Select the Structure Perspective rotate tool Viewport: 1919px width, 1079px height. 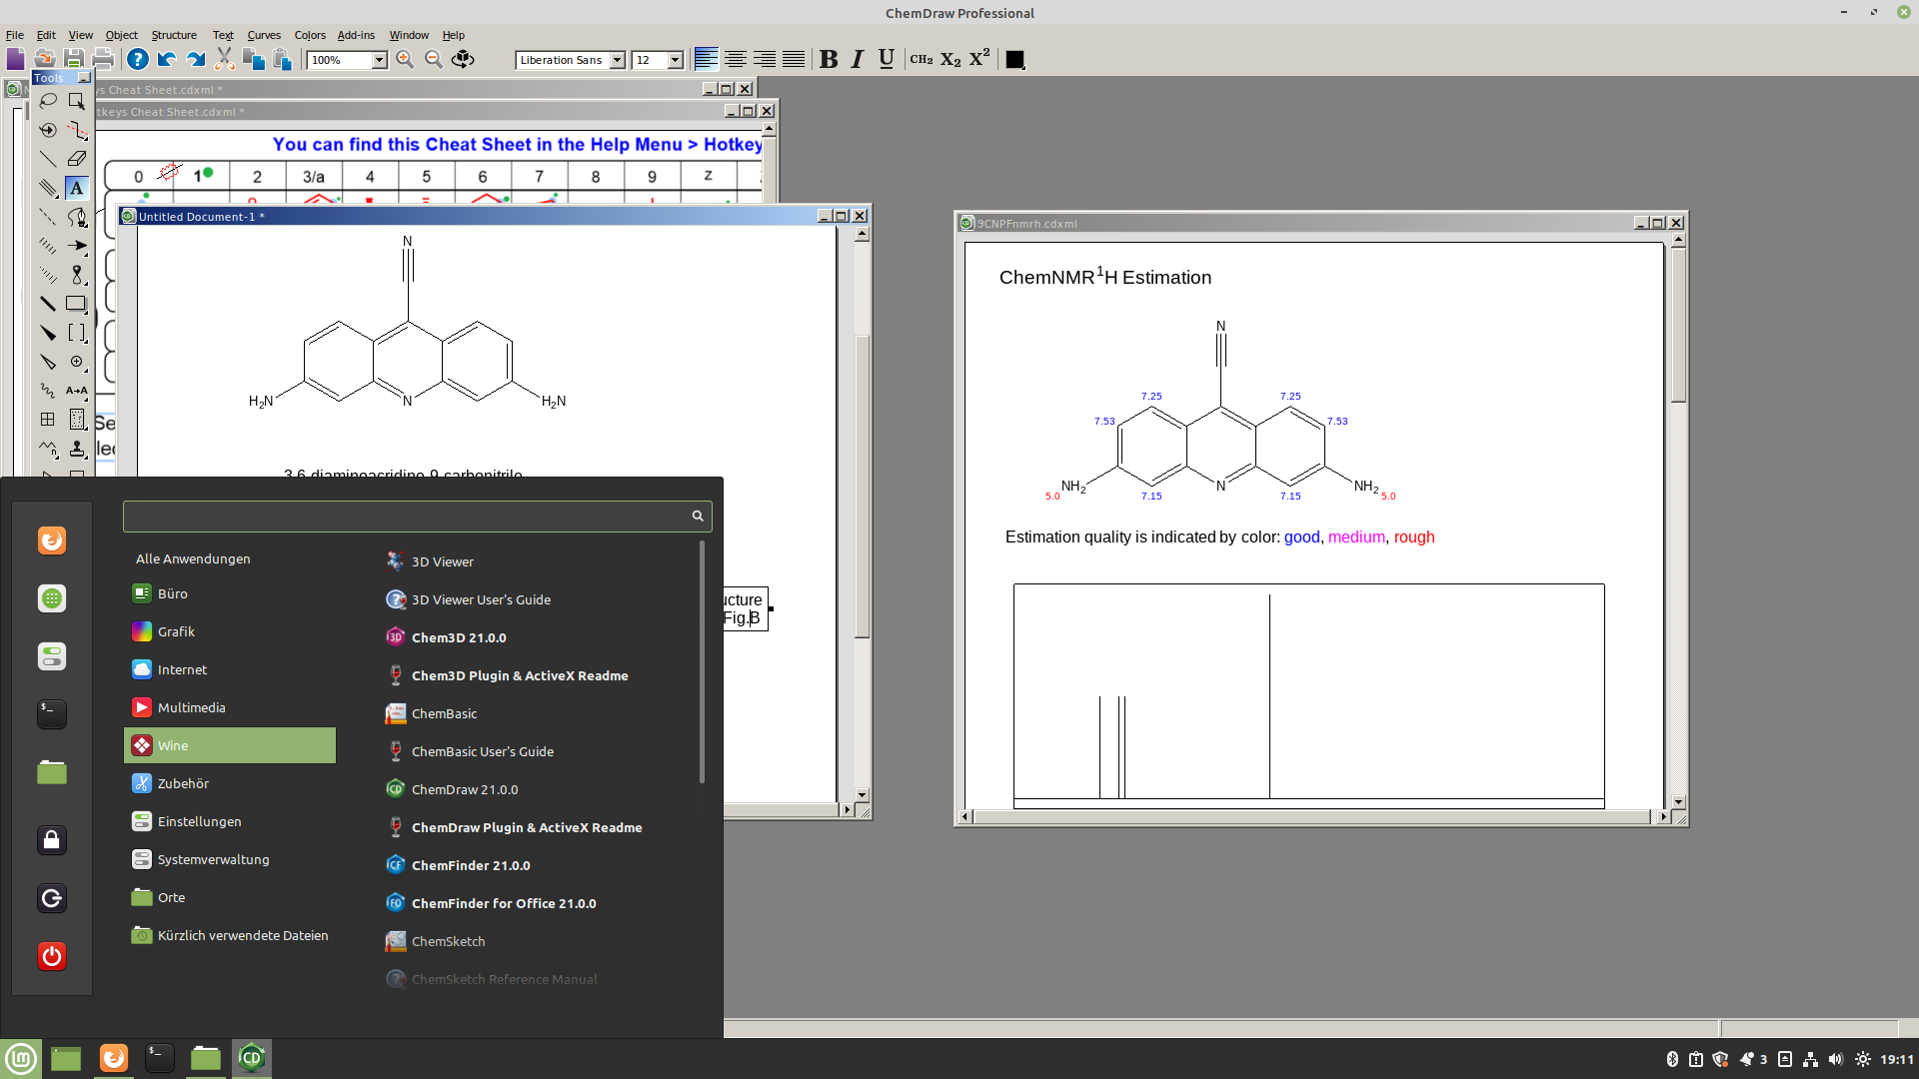[48, 130]
